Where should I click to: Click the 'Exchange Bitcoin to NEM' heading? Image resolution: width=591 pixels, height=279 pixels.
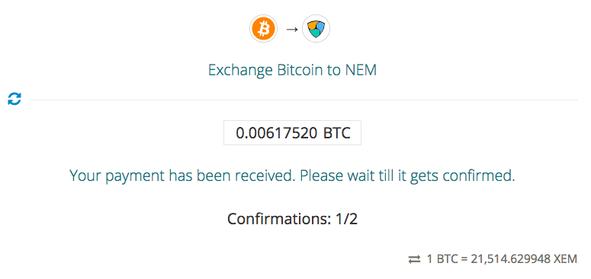point(292,70)
